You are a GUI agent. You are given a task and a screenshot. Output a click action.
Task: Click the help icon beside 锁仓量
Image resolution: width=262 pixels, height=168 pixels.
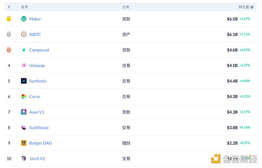(252, 7)
